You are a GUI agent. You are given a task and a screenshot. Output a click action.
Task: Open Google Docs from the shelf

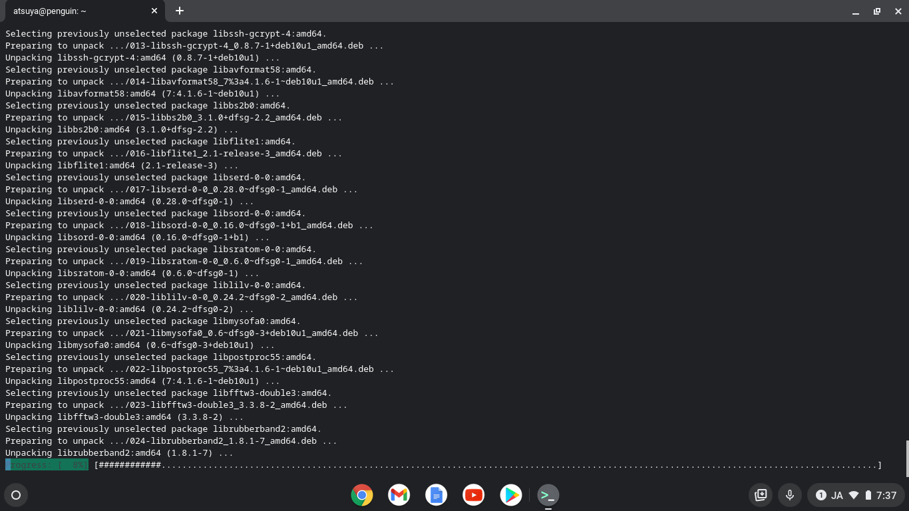[x=436, y=495]
